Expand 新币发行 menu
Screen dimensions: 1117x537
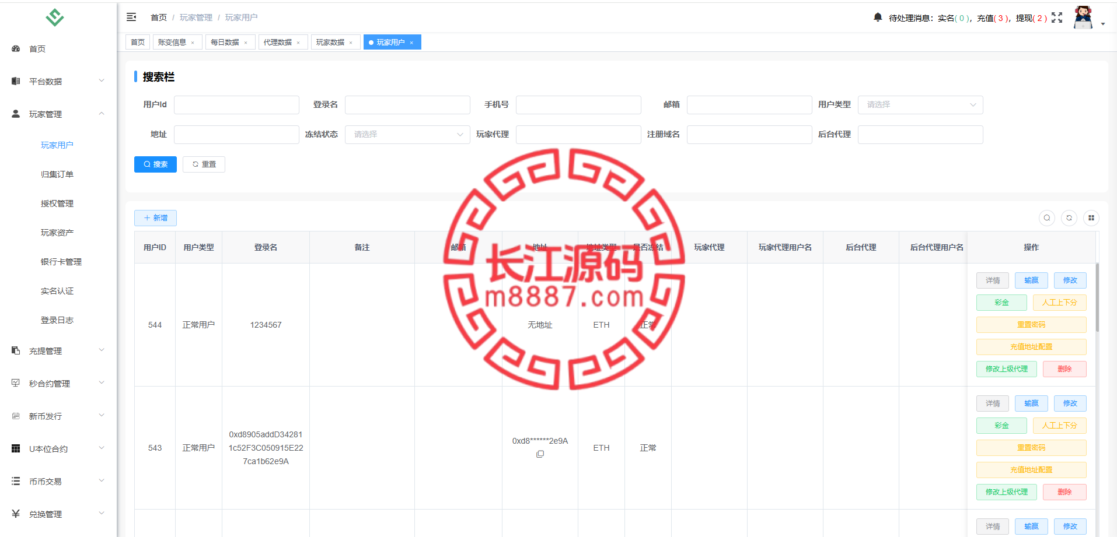[x=58, y=416]
